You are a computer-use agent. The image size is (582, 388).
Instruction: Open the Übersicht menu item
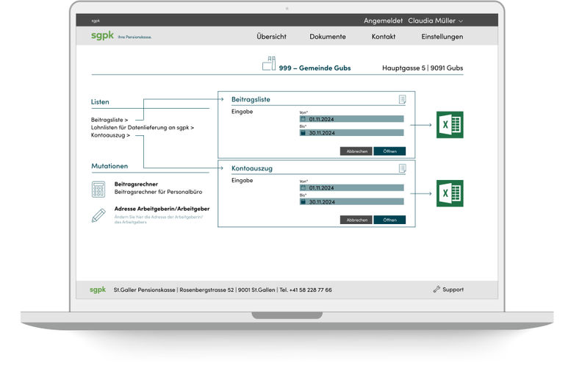[x=271, y=37]
